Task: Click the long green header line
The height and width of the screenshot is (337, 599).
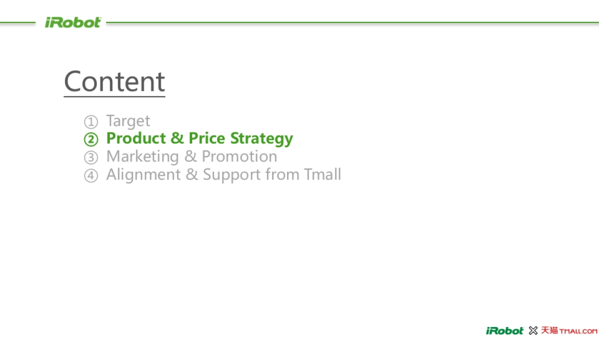Action: point(349,22)
